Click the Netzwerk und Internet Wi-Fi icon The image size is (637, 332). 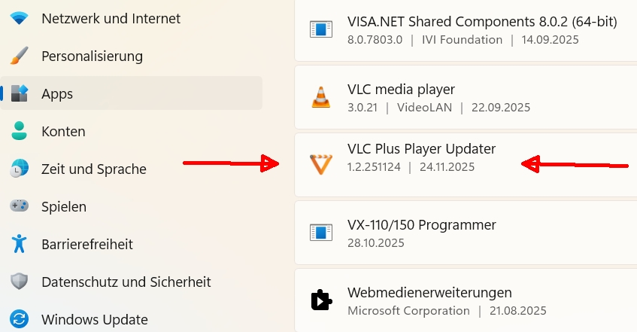click(x=20, y=18)
